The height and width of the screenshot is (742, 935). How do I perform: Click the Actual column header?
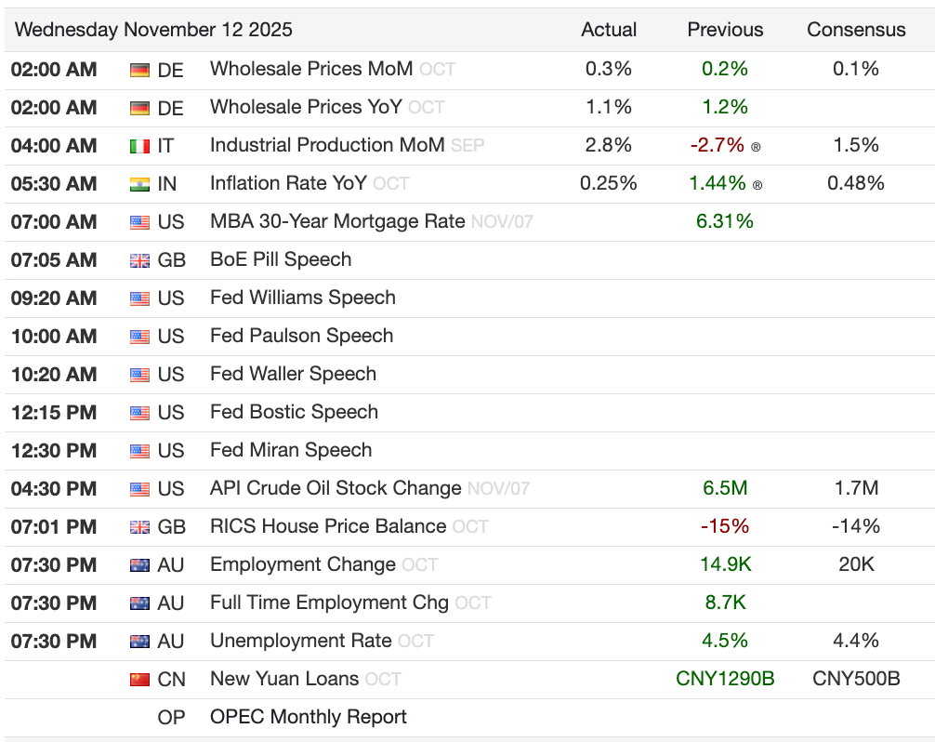point(609,30)
